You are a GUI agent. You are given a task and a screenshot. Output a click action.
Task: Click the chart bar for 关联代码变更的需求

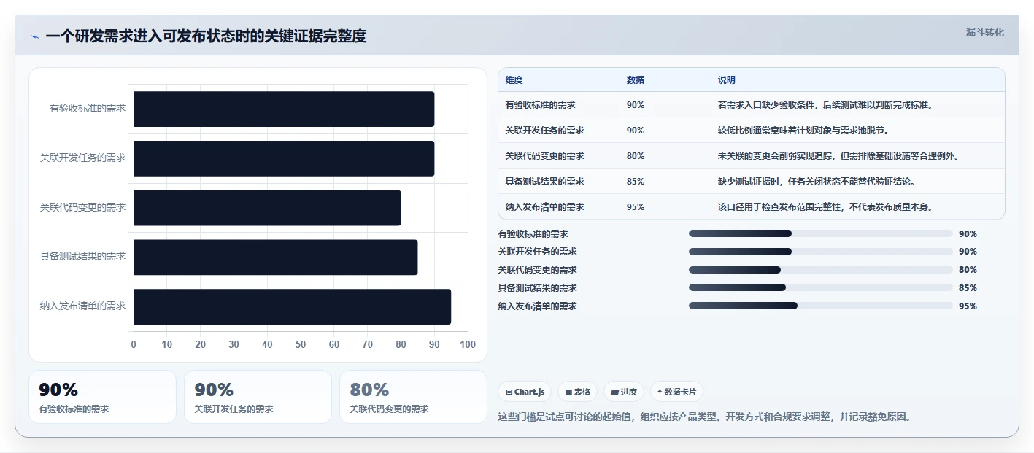[x=267, y=208]
